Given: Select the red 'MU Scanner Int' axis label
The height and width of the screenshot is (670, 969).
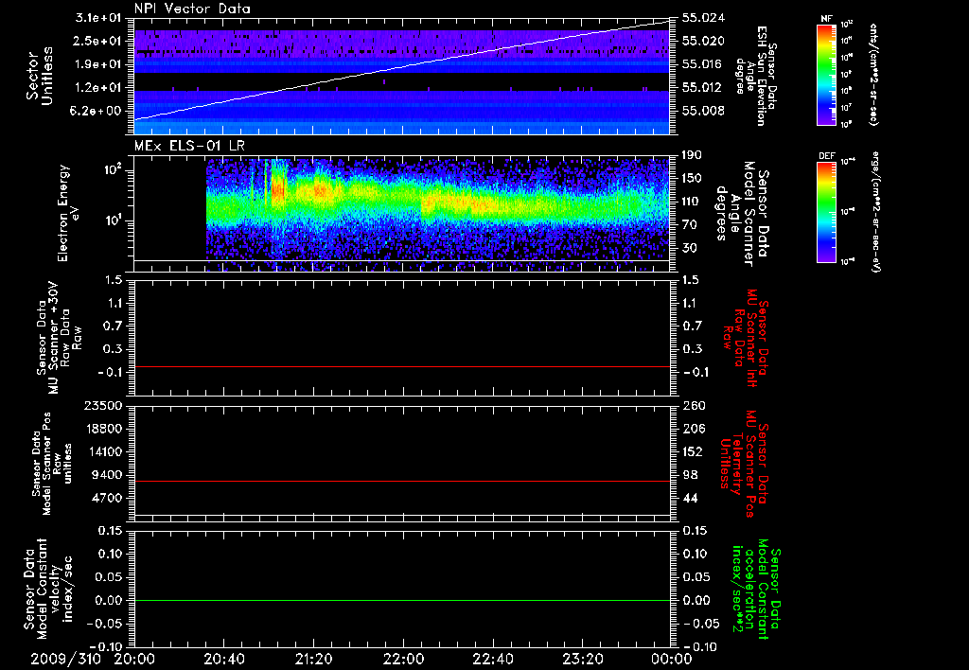Looking at the screenshot, I should tap(746, 338).
